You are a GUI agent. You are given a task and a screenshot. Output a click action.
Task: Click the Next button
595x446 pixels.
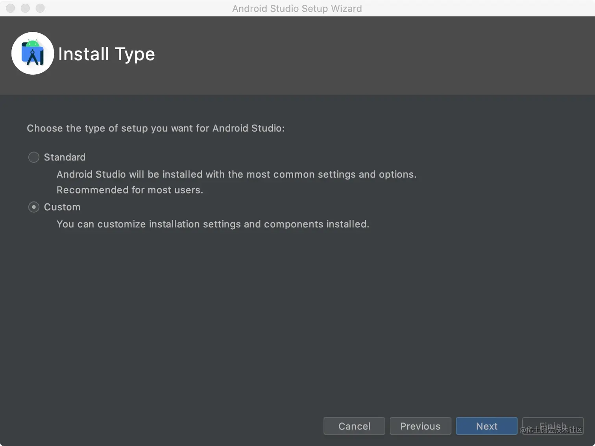(x=486, y=426)
